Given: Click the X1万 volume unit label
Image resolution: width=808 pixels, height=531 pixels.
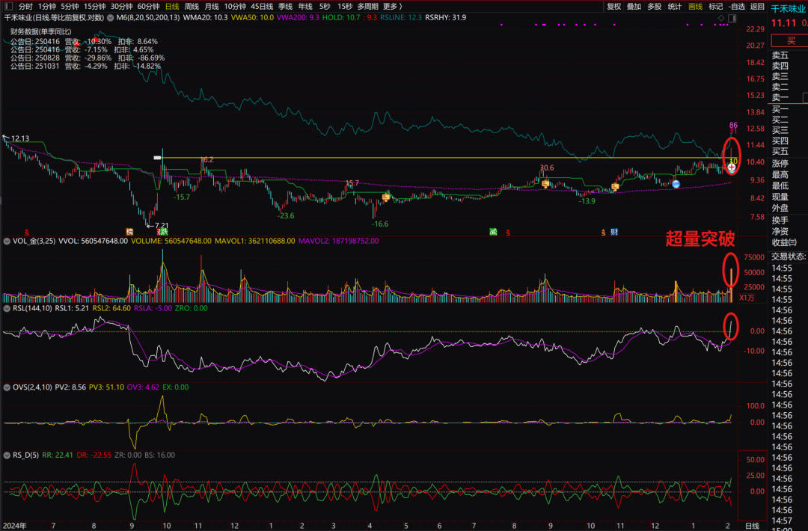Looking at the screenshot, I should coord(747,298).
